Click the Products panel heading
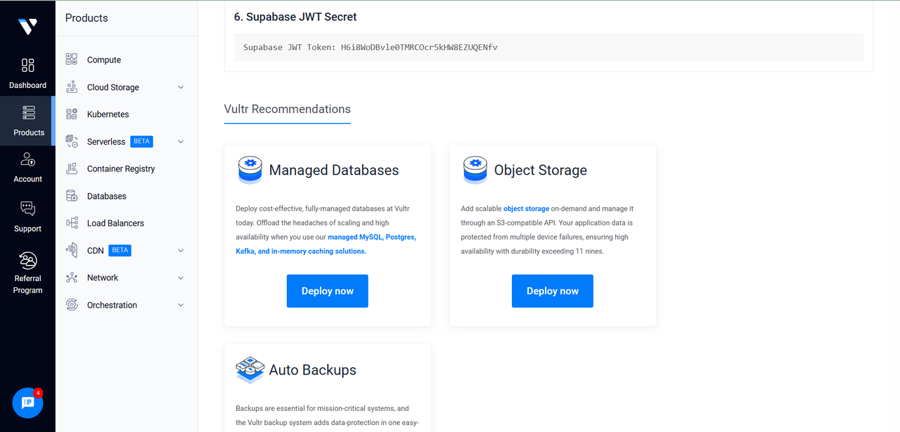Image resolution: width=900 pixels, height=432 pixels. pos(86,18)
